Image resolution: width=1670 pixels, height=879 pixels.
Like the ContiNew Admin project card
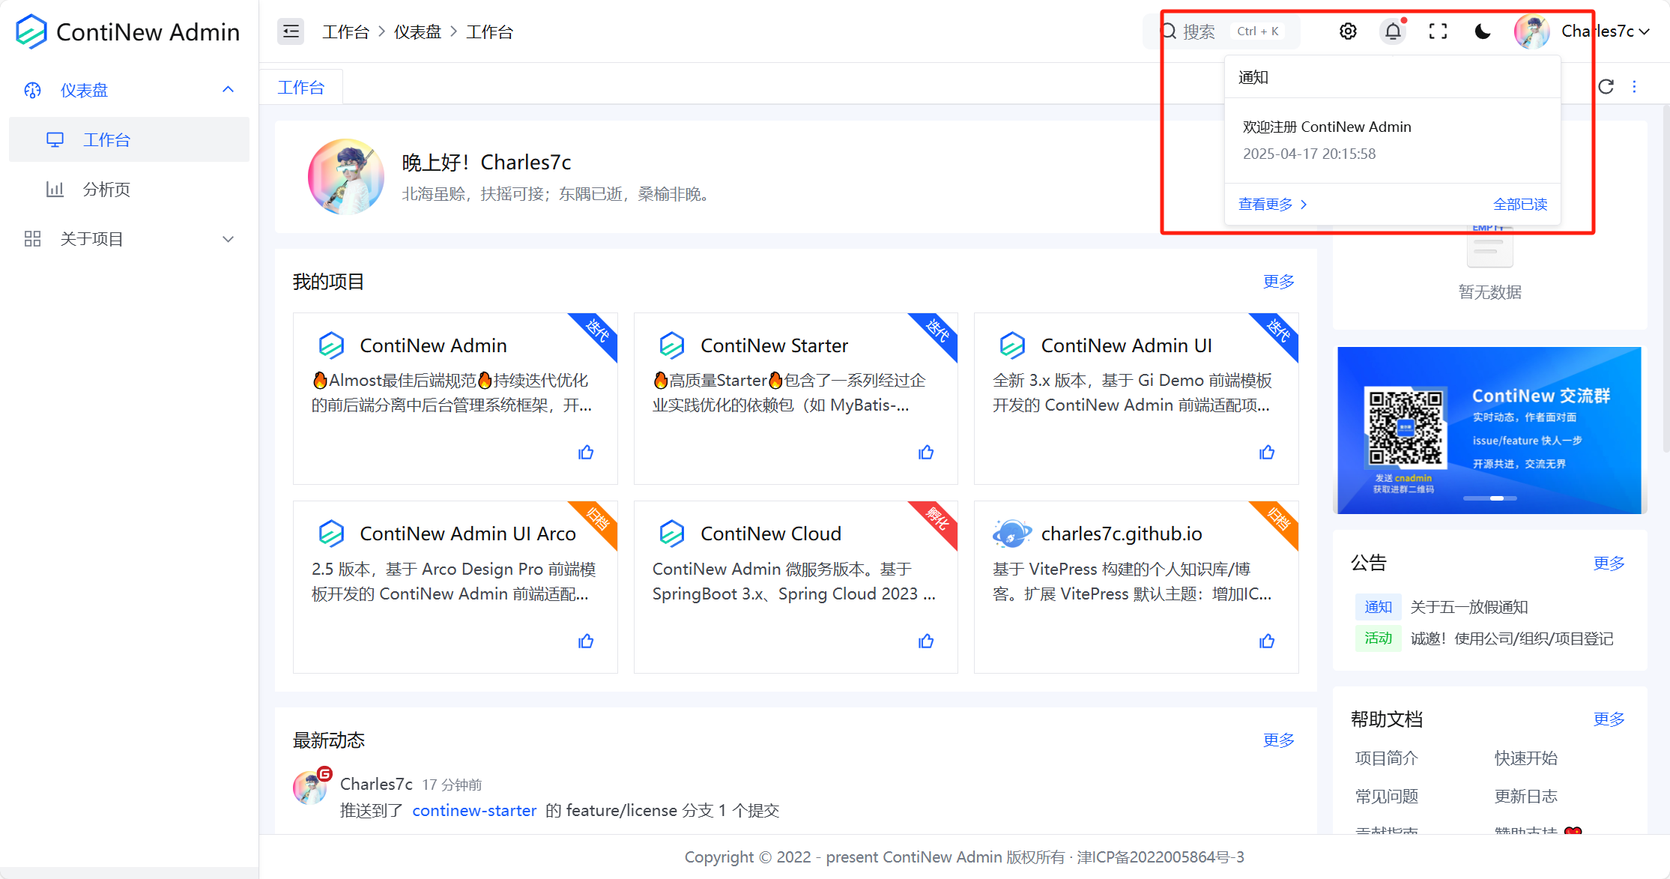[x=586, y=452]
